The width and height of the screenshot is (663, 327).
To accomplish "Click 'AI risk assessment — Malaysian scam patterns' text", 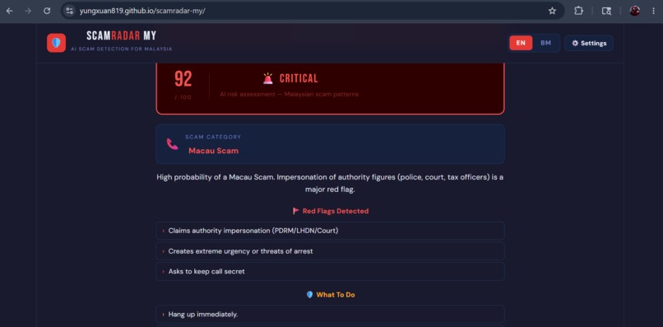I will [290, 94].
